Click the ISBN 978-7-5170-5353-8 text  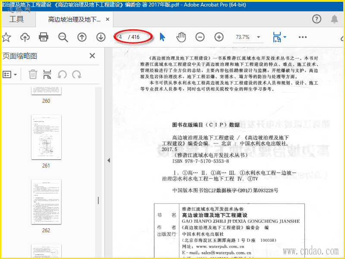pos(201,161)
